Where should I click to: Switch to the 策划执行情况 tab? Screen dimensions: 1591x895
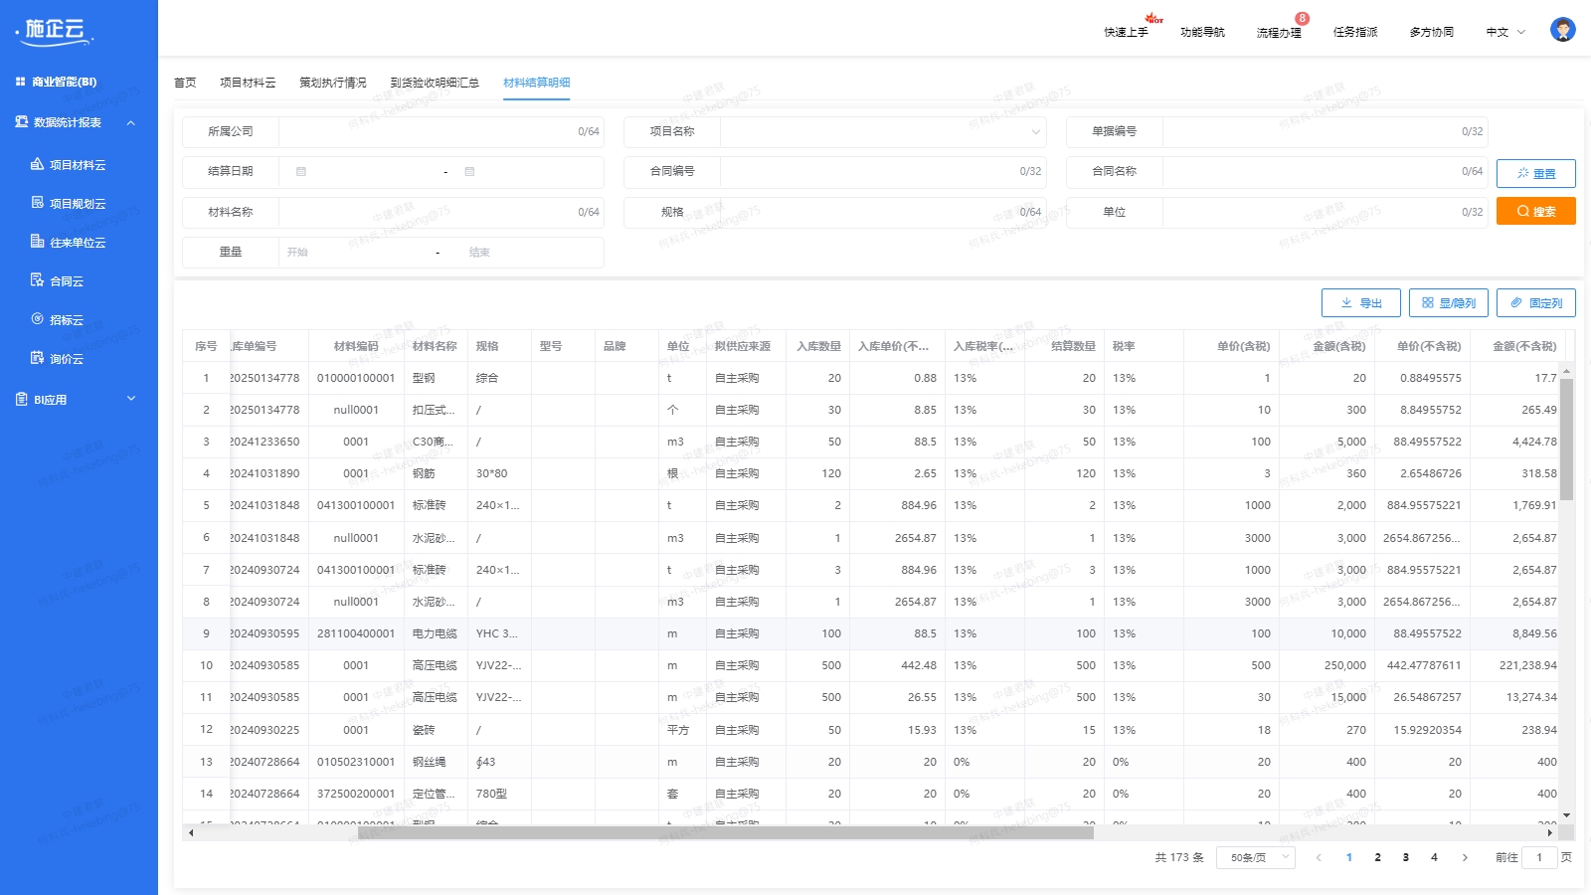tap(332, 83)
